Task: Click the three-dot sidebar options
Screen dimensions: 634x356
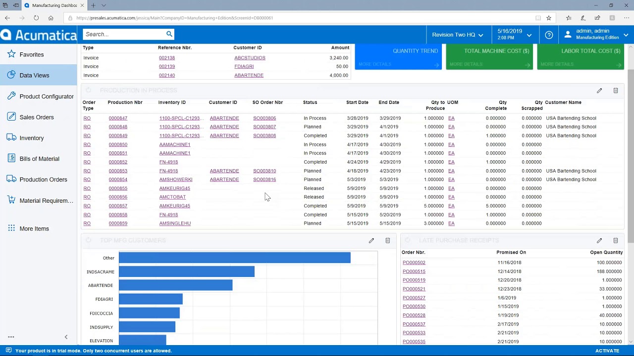Action: click(x=11, y=337)
